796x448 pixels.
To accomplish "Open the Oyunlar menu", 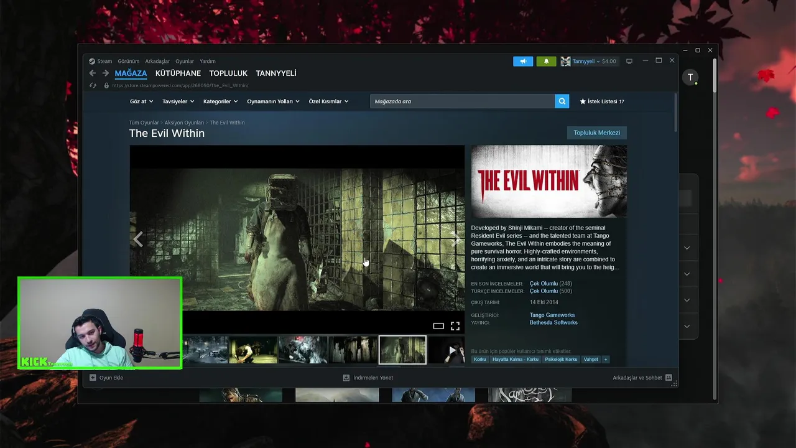I will [x=185, y=62].
